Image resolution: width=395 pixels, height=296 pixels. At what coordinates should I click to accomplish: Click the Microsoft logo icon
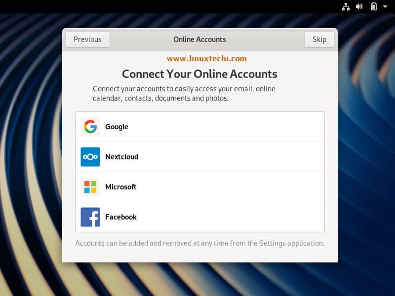point(90,187)
